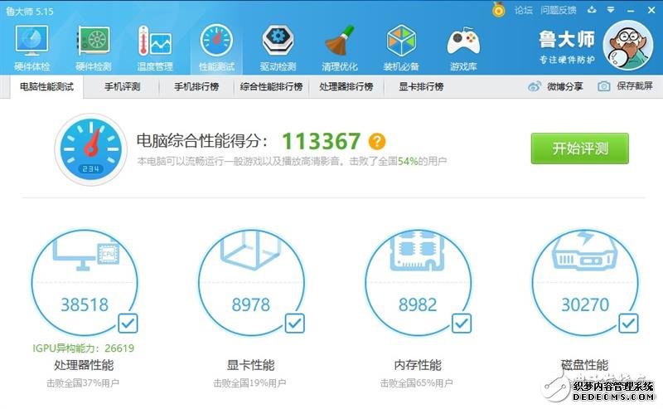Screen dimensions: 663x409
Task: Open the 问题反馈 feedback link
Action: [x=558, y=10]
